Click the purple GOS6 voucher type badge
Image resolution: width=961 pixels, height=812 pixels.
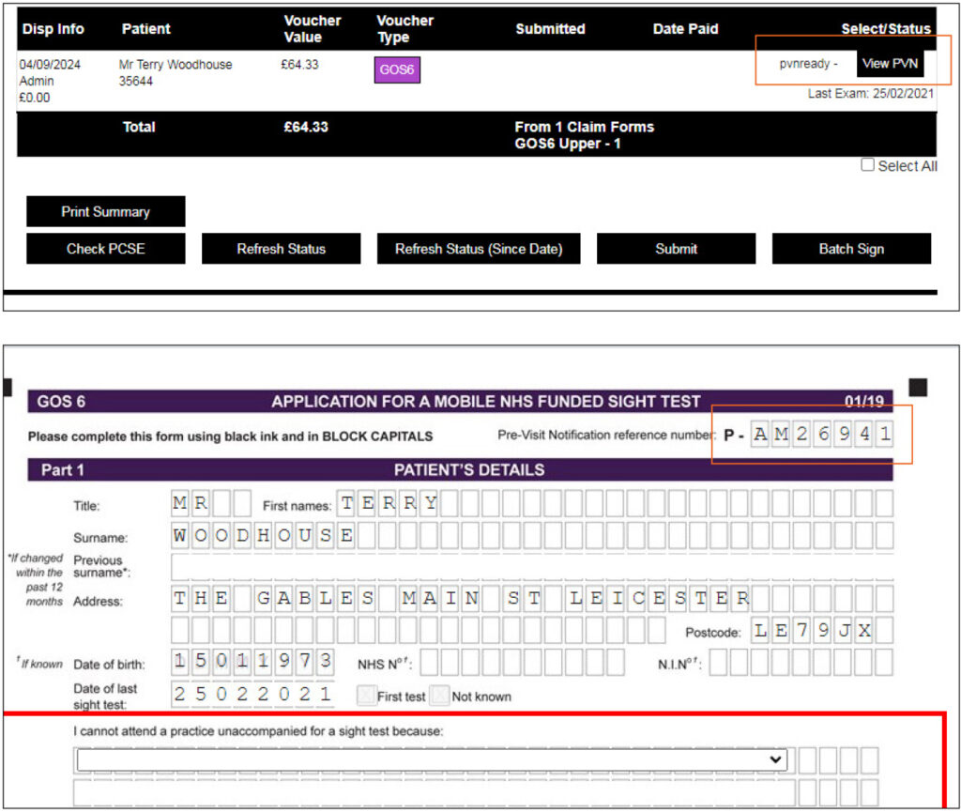pyautogui.click(x=397, y=70)
